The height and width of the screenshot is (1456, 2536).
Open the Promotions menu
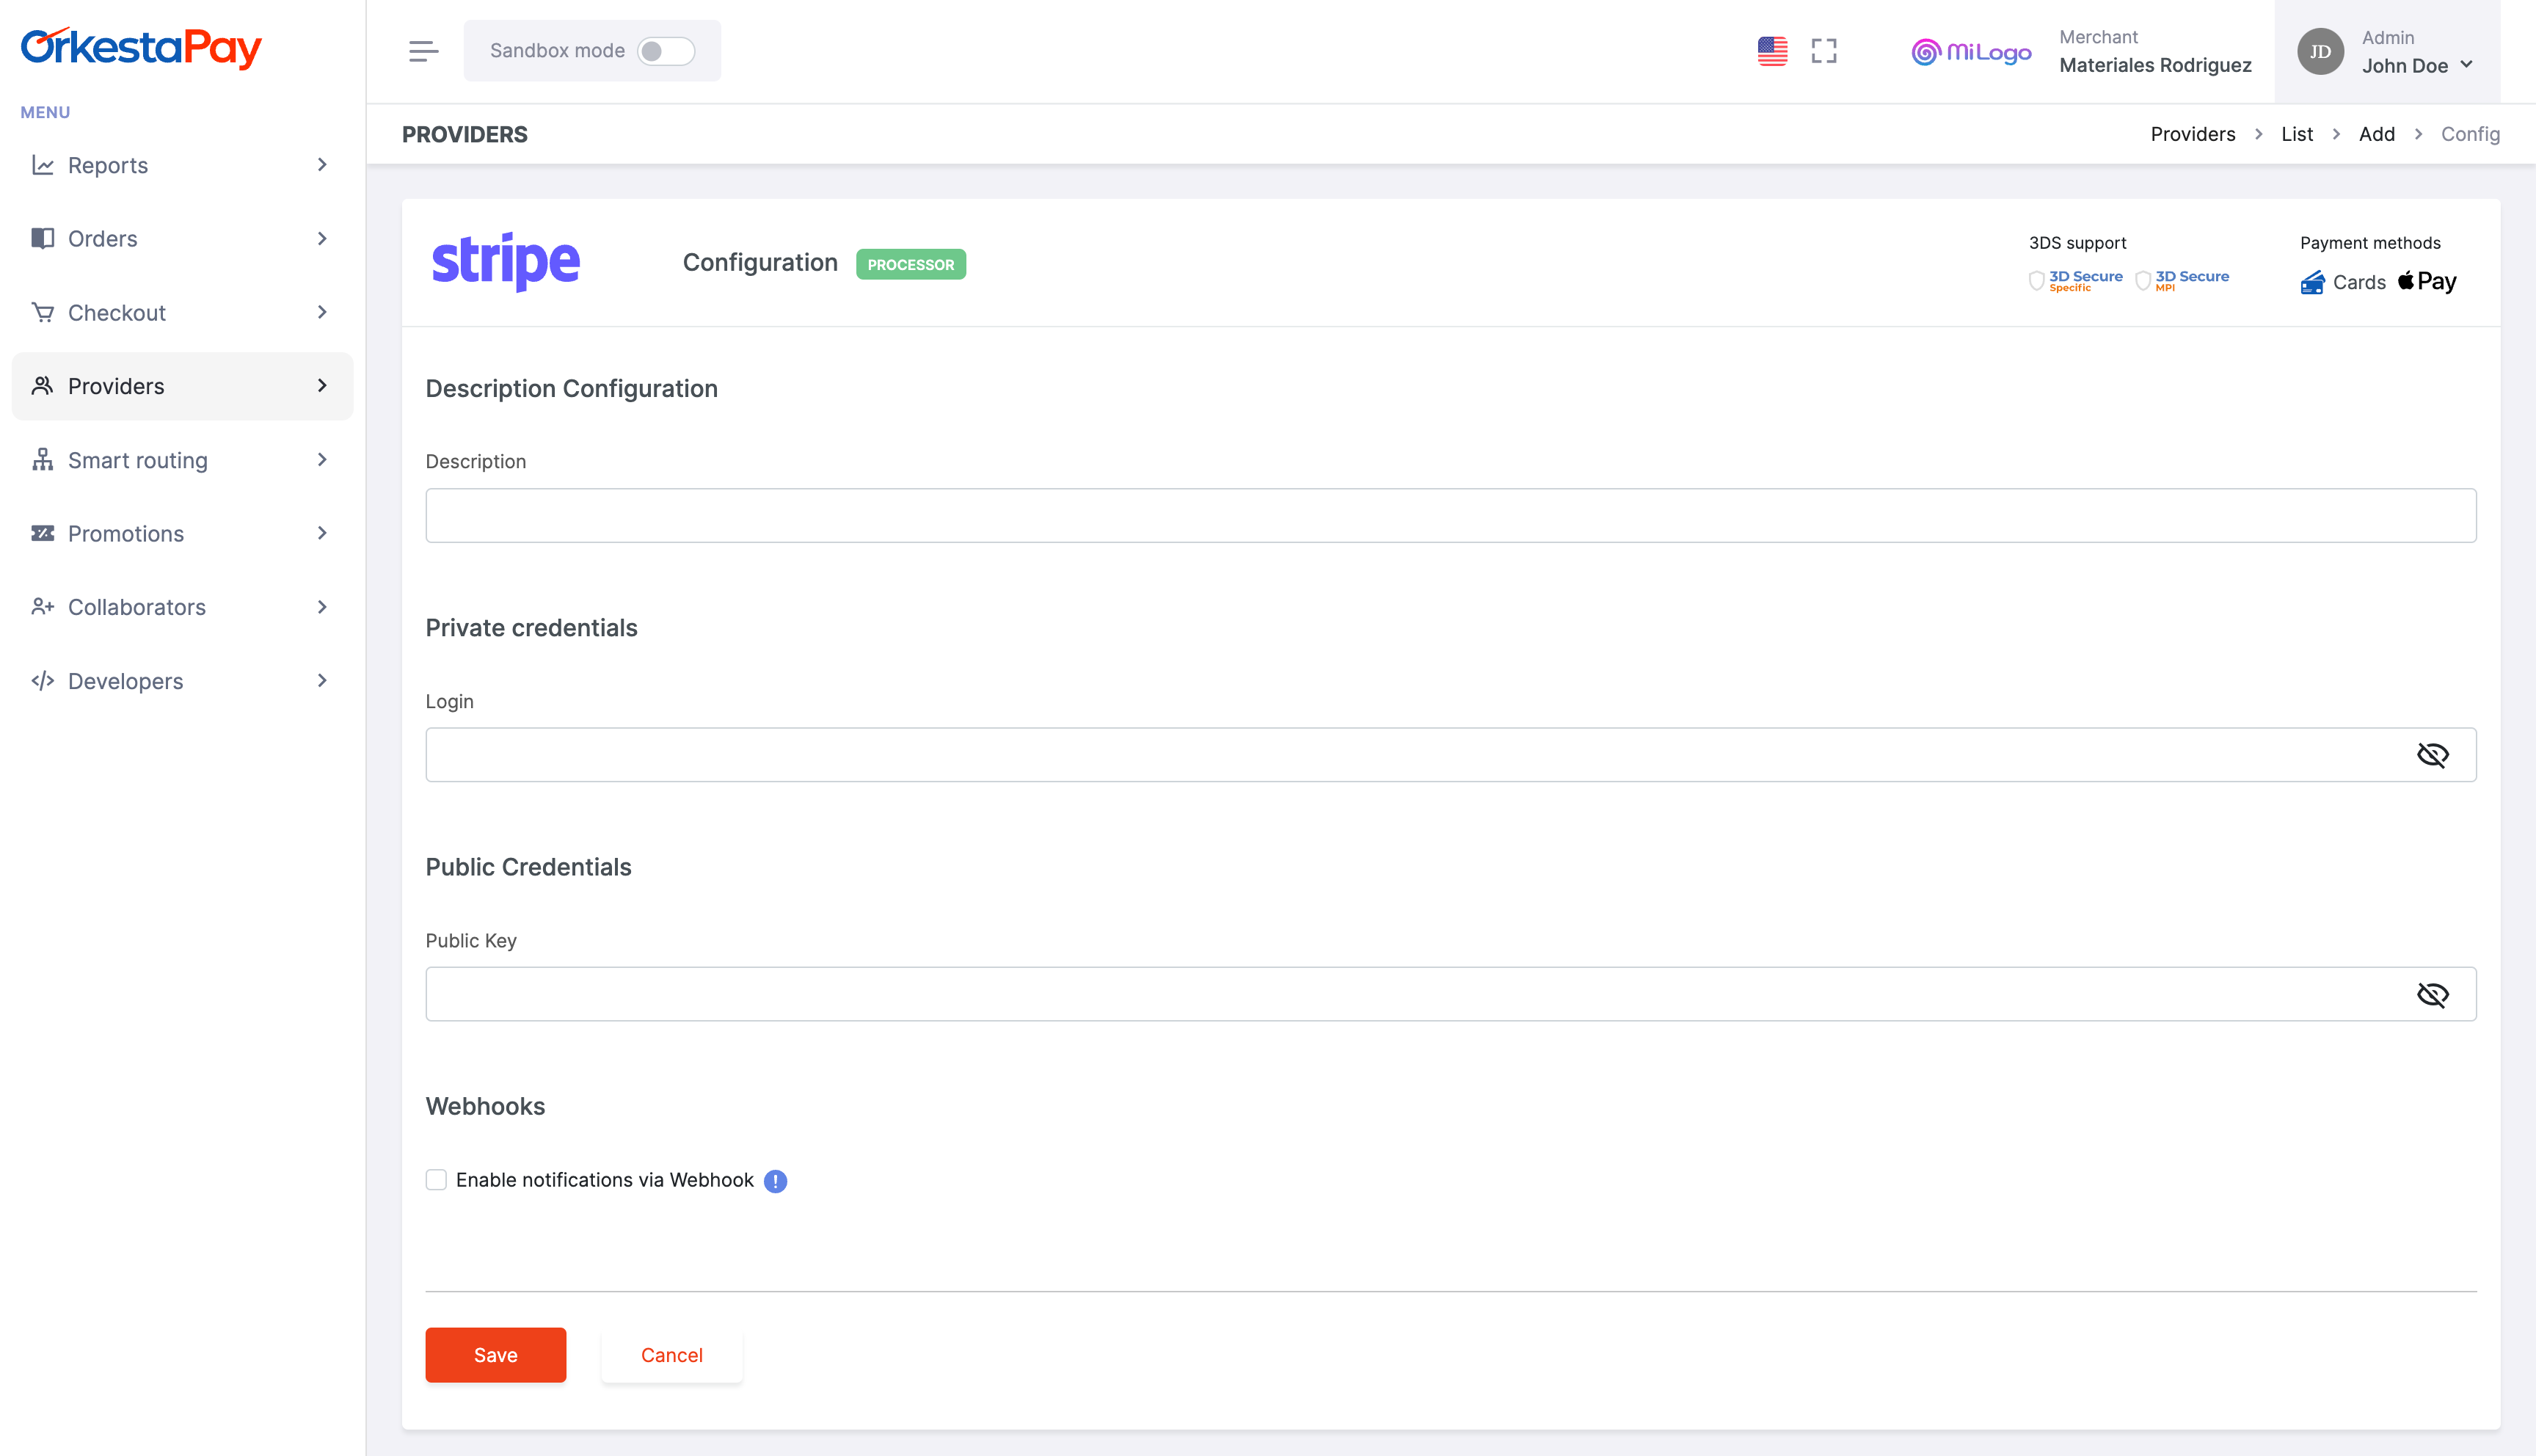coord(182,533)
